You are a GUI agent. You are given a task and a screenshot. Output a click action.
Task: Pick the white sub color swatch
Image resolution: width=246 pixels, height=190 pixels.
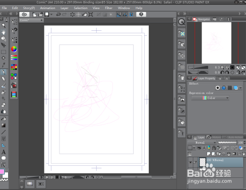coord(6,175)
